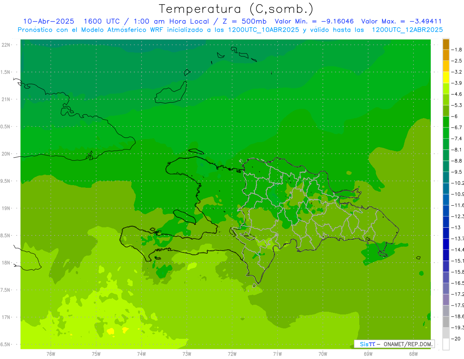Click the valid-until time '1200UTC_12ABR2025'
Image resolution: width=464 pixels, height=359 pixels.
[407, 29]
